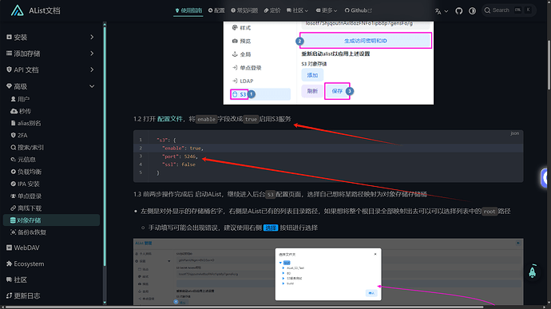
Task: Click the Search box in the header
Action: coord(509,10)
